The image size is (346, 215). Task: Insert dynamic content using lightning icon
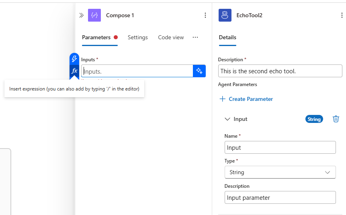74,59
